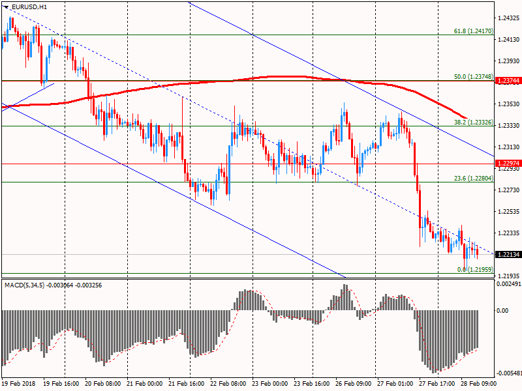522x391 pixels.
Task: Click the small triangle icon beside EURUSD,H1
Action: tap(7, 7)
